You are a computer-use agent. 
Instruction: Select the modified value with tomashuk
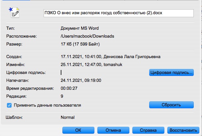coord(91,64)
